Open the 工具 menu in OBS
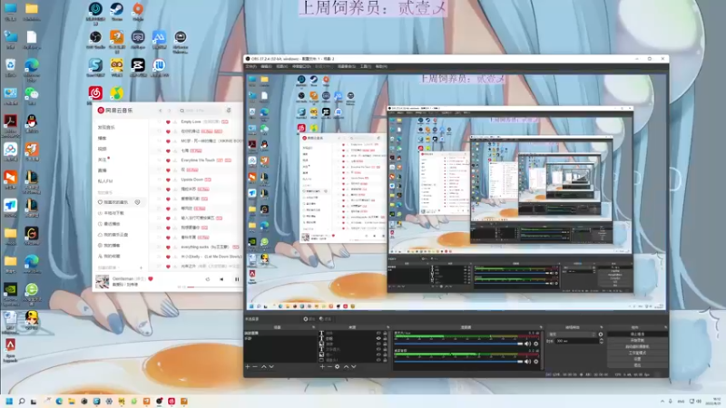Viewport: 726px width, 408px height. [366, 66]
